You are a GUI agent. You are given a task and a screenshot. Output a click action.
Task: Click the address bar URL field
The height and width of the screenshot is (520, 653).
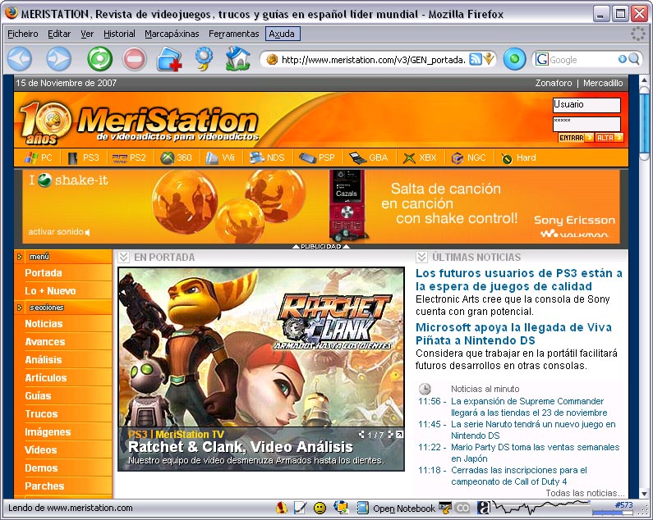pos(373,60)
